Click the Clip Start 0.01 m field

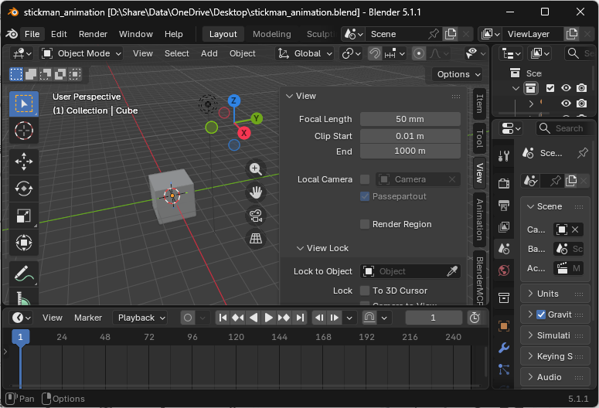410,136
